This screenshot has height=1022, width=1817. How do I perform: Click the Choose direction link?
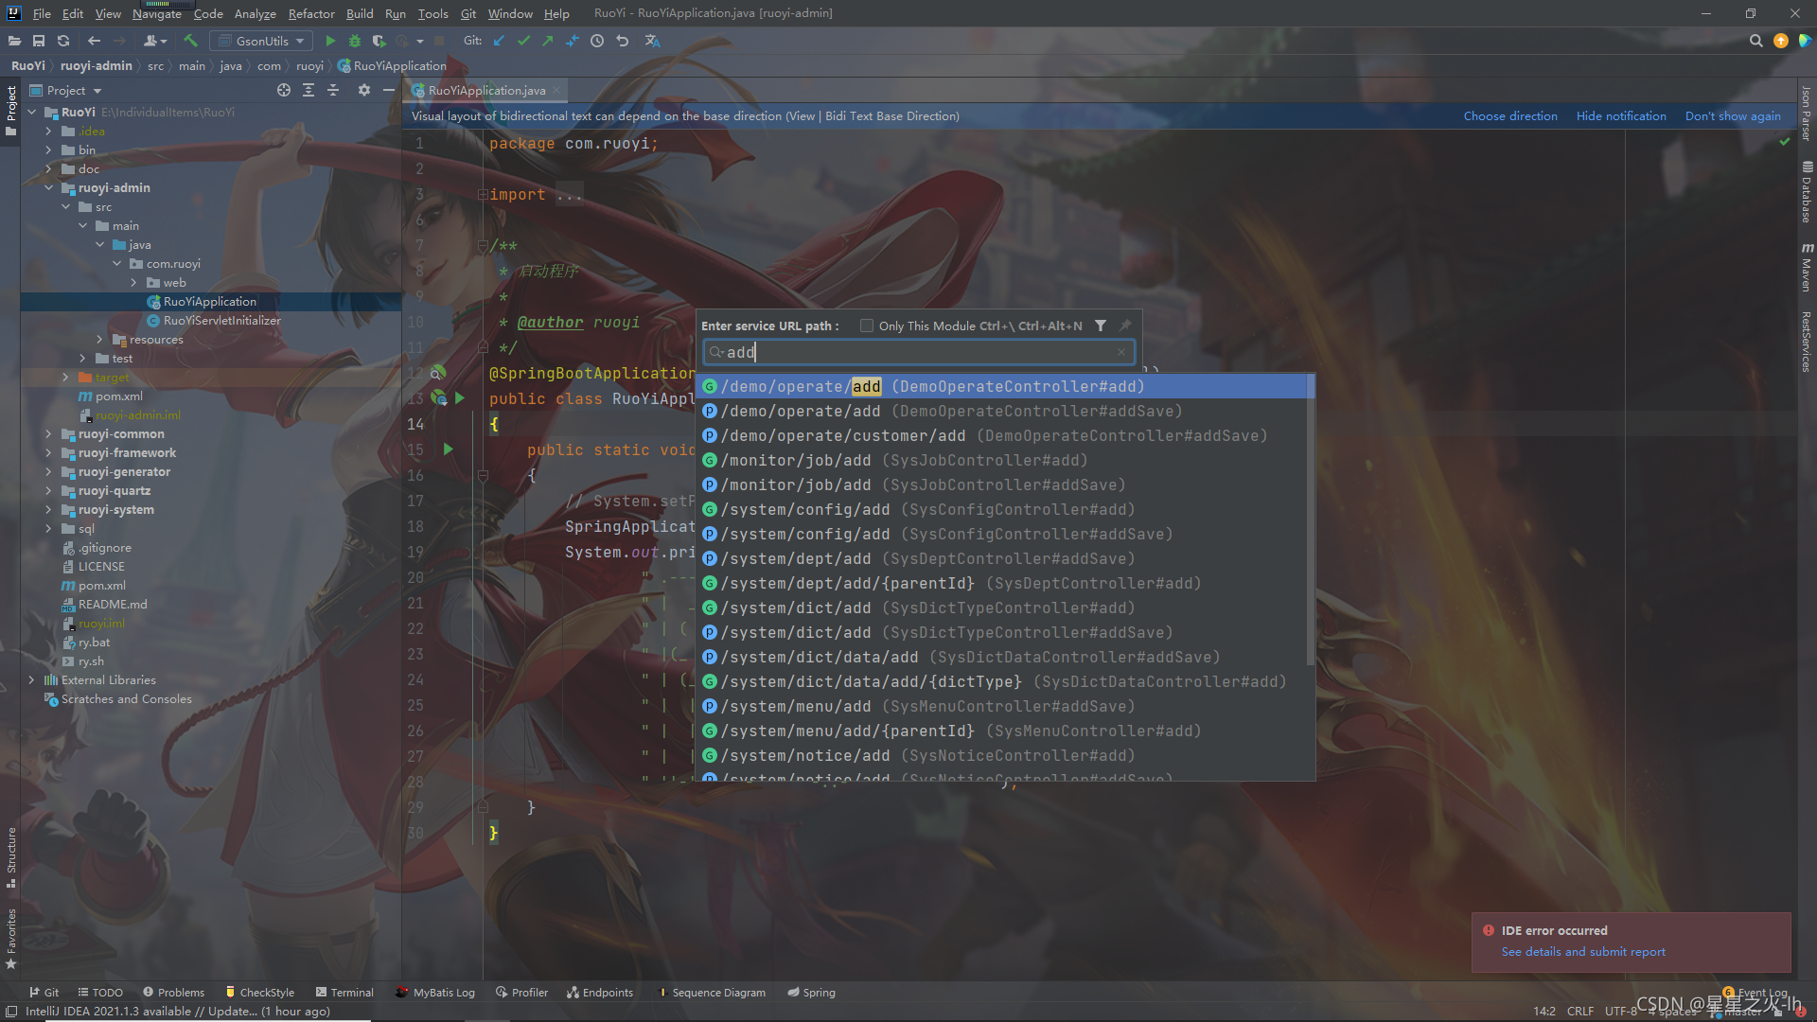pyautogui.click(x=1510, y=116)
